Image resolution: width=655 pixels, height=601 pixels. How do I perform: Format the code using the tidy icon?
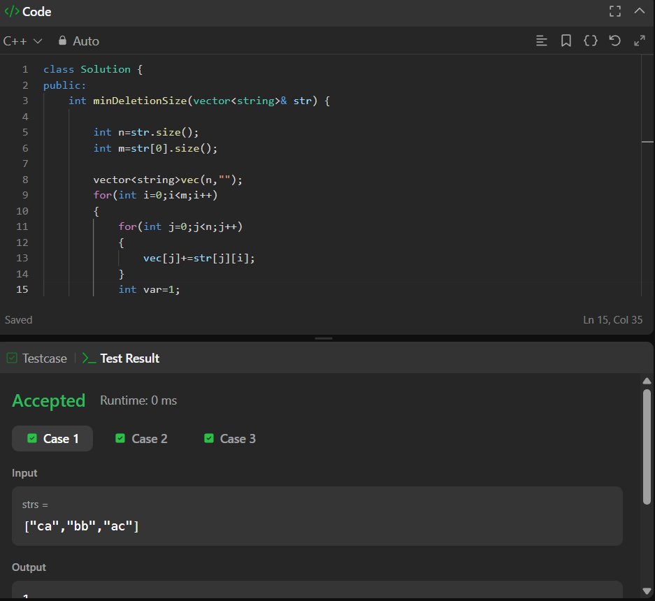click(x=542, y=41)
